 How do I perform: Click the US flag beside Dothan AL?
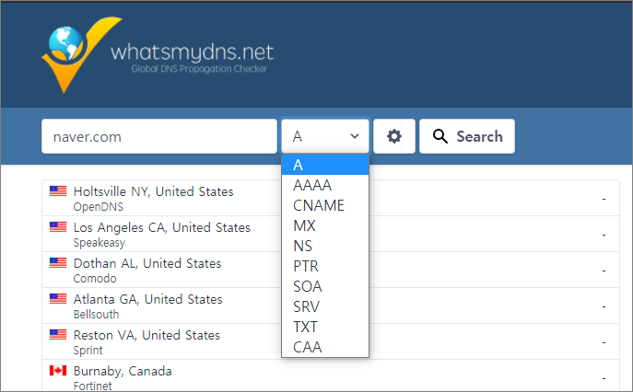coord(58,262)
